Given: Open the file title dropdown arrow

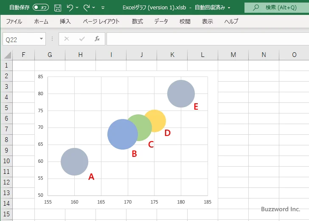Looking at the screenshot, I should (229, 8).
